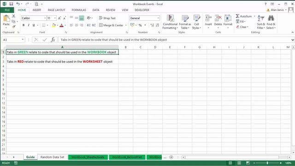295x166 pixels.
Task: Increase decimal places
Action: pyautogui.click(x=152, y=25)
